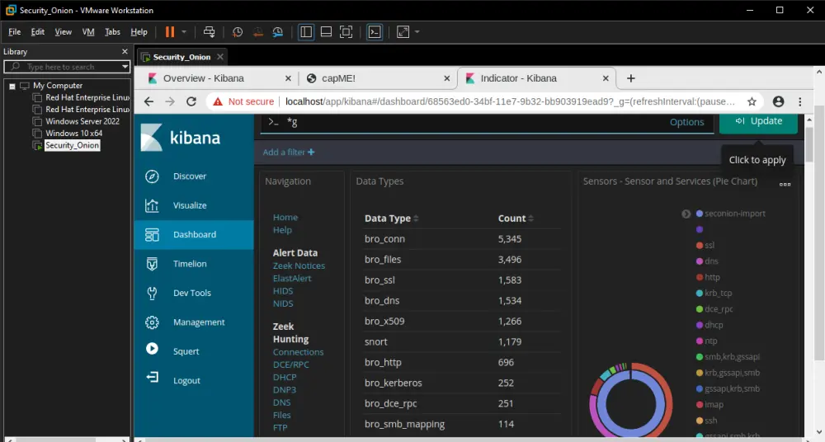Open the View menu
This screenshot has width=825, height=442.
coord(64,32)
